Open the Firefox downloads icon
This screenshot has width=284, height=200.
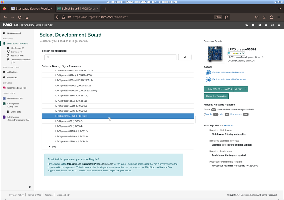[264, 17]
